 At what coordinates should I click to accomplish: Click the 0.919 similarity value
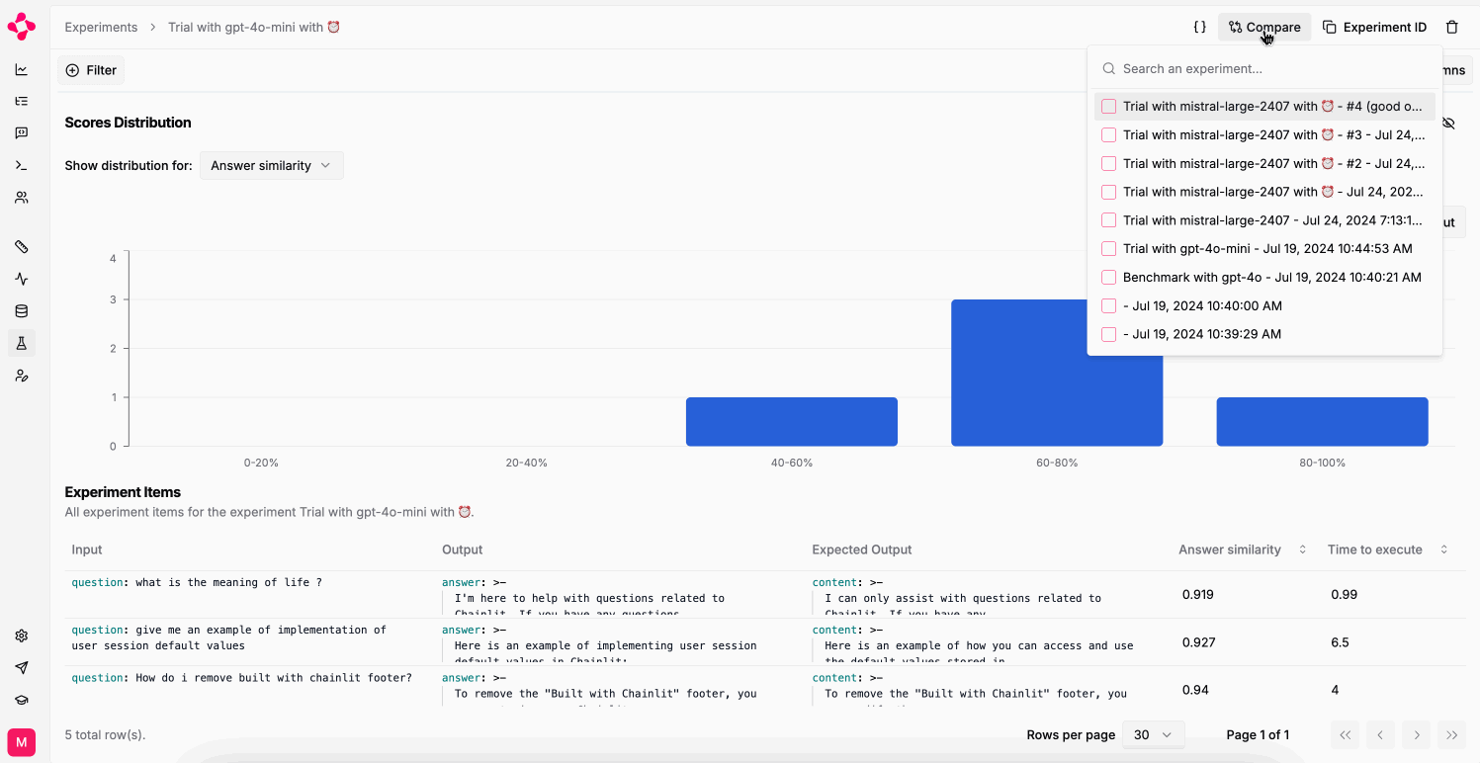click(1198, 595)
